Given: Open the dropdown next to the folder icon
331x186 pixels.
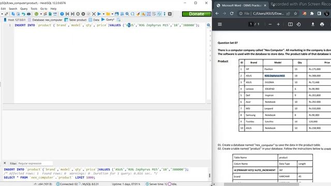Looking at the screenshot, I should 112,14.
